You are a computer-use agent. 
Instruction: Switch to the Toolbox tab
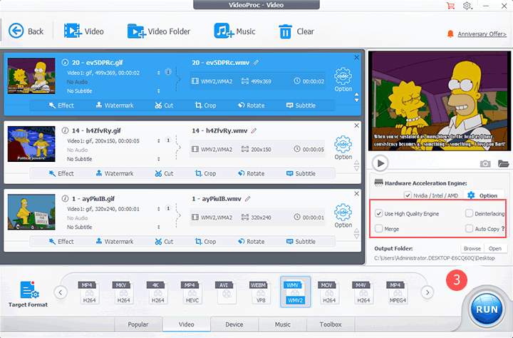[331, 324]
